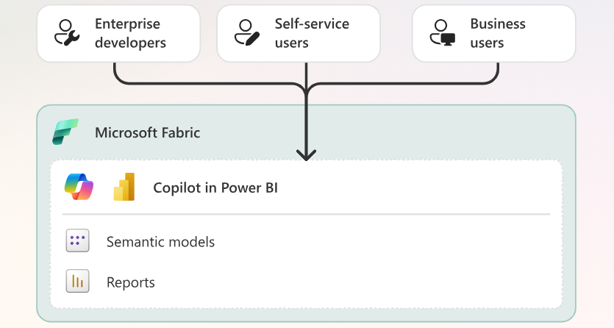Click the purple-dotted Semantic models icon
Viewport: 614px width, 328px height.
(77, 240)
